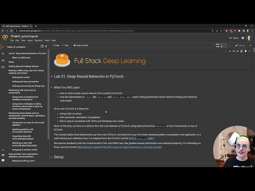Open the Files folder sidebar icon
The height and width of the screenshot is (191, 255).
[x=3, y=67]
